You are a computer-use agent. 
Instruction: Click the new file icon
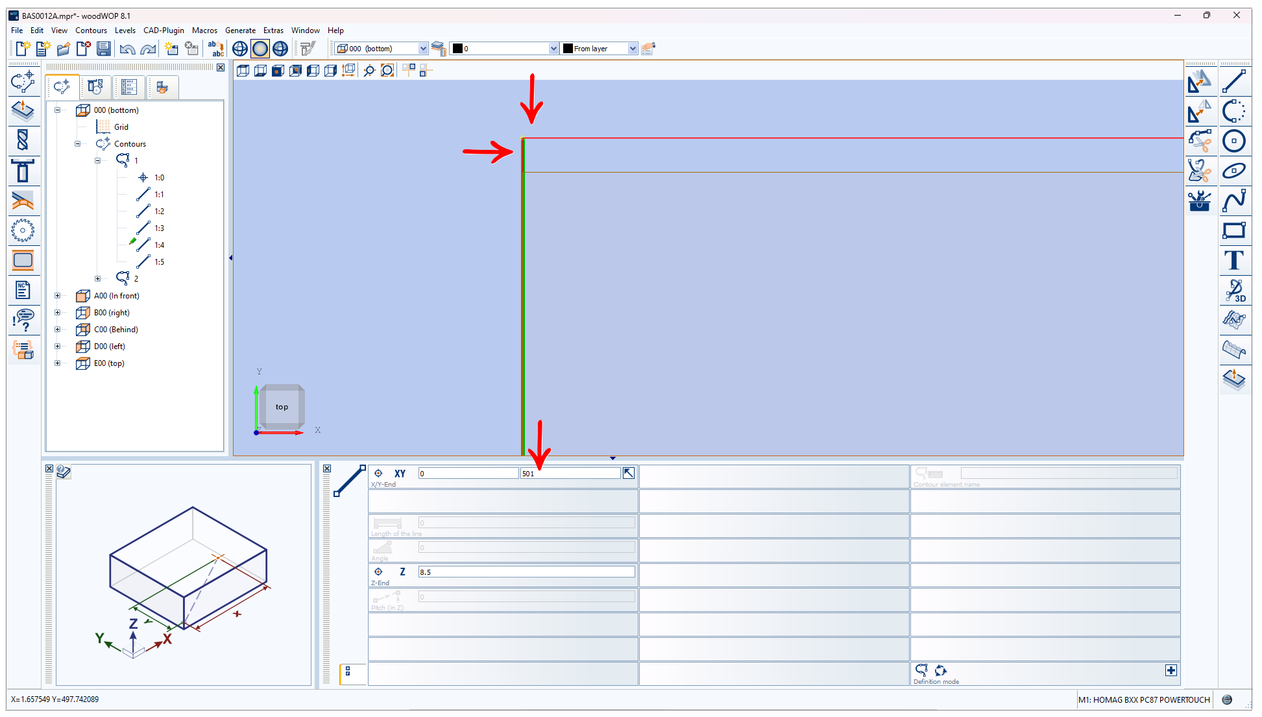click(x=23, y=49)
